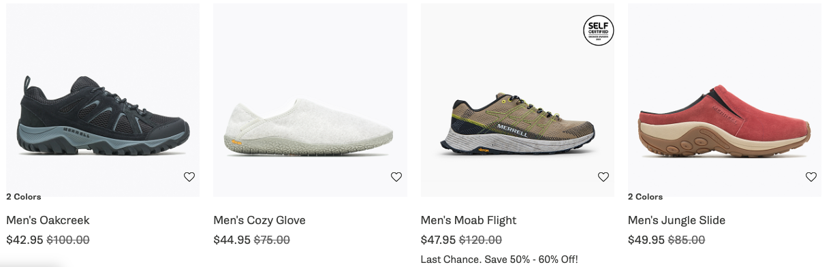The height and width of the screenshot is (267, 833).
Task: Click the $47.95 Moab Flight price
Action: point(439,240)
